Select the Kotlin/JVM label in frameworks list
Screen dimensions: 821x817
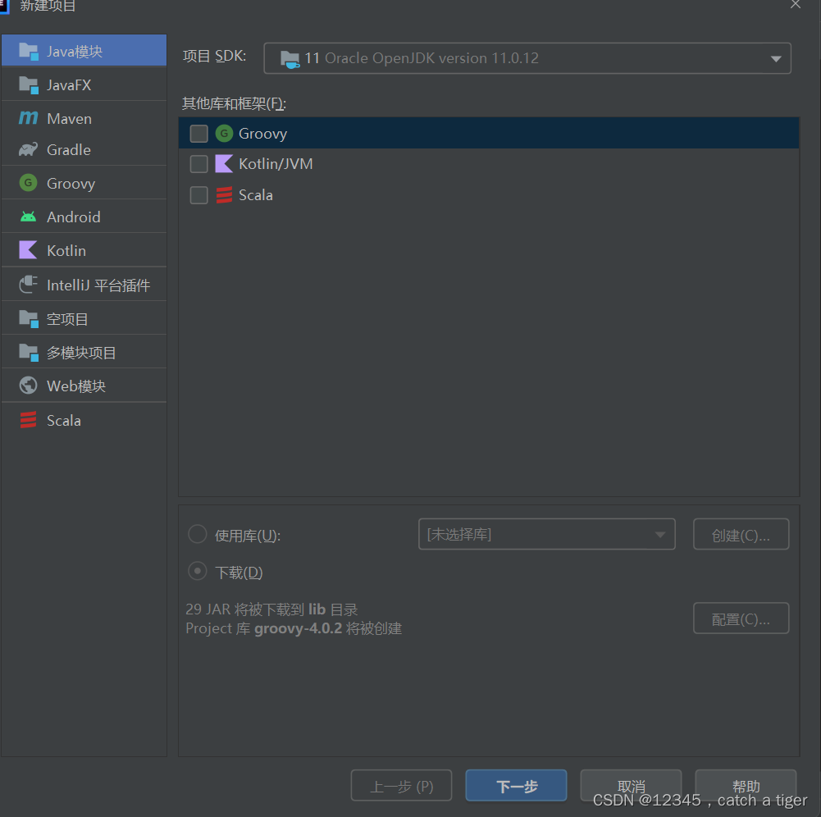[x=276, y=164]
